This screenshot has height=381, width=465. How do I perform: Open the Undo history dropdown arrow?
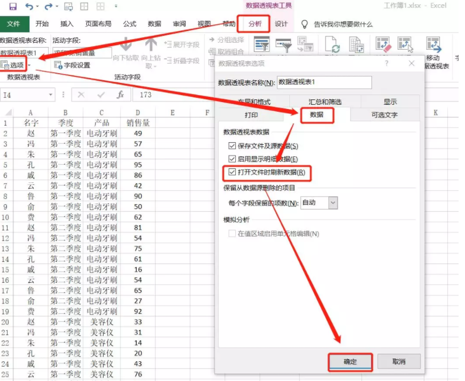pyautogui.click(x=37, y=6)
